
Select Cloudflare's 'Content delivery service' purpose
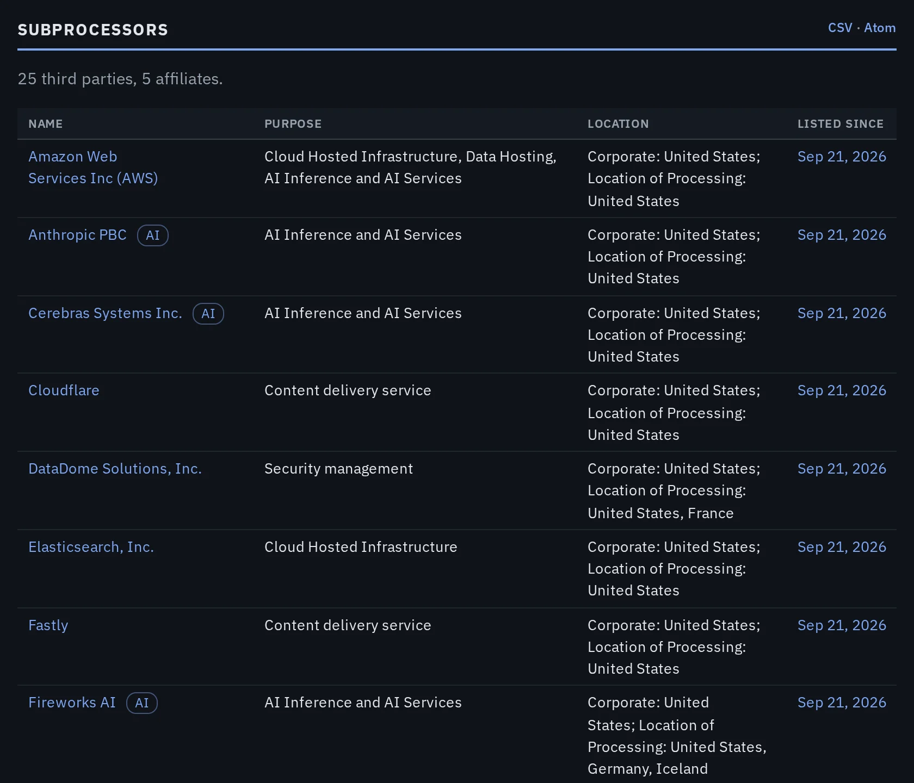tap(348, 390)
